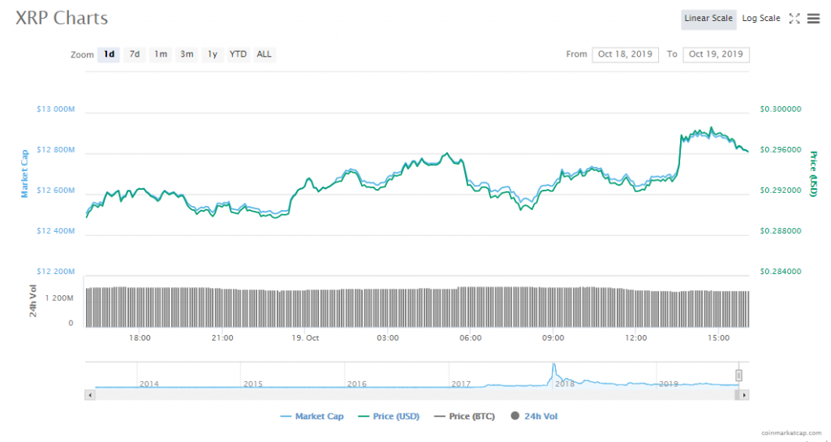Set zoom to 1y
This screenshot has height=442, width=831.
[213, 54]
